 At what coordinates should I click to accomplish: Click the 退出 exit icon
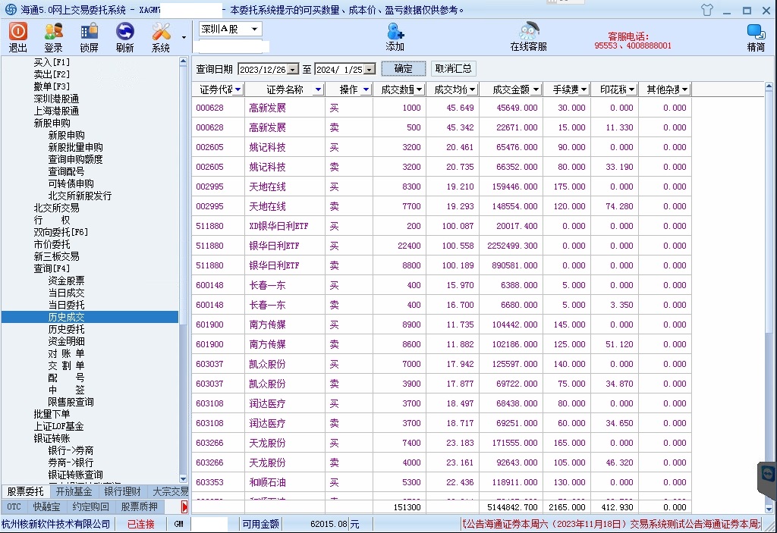(x=18, y=32)
